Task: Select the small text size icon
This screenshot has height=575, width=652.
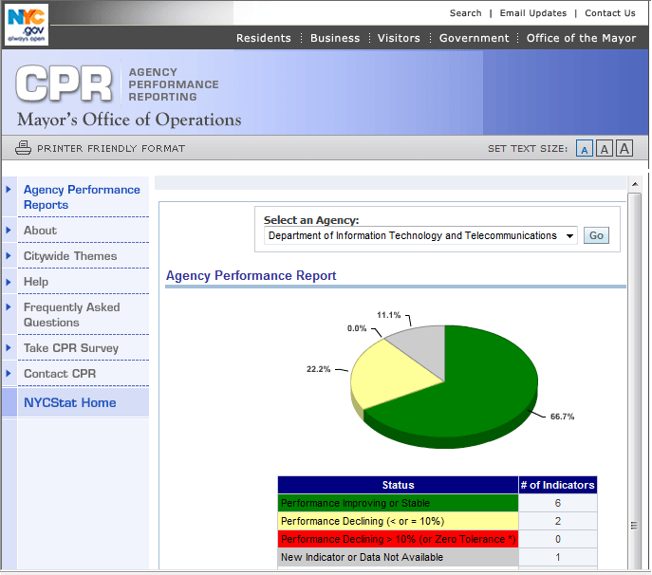Action: tap(585, 149)
